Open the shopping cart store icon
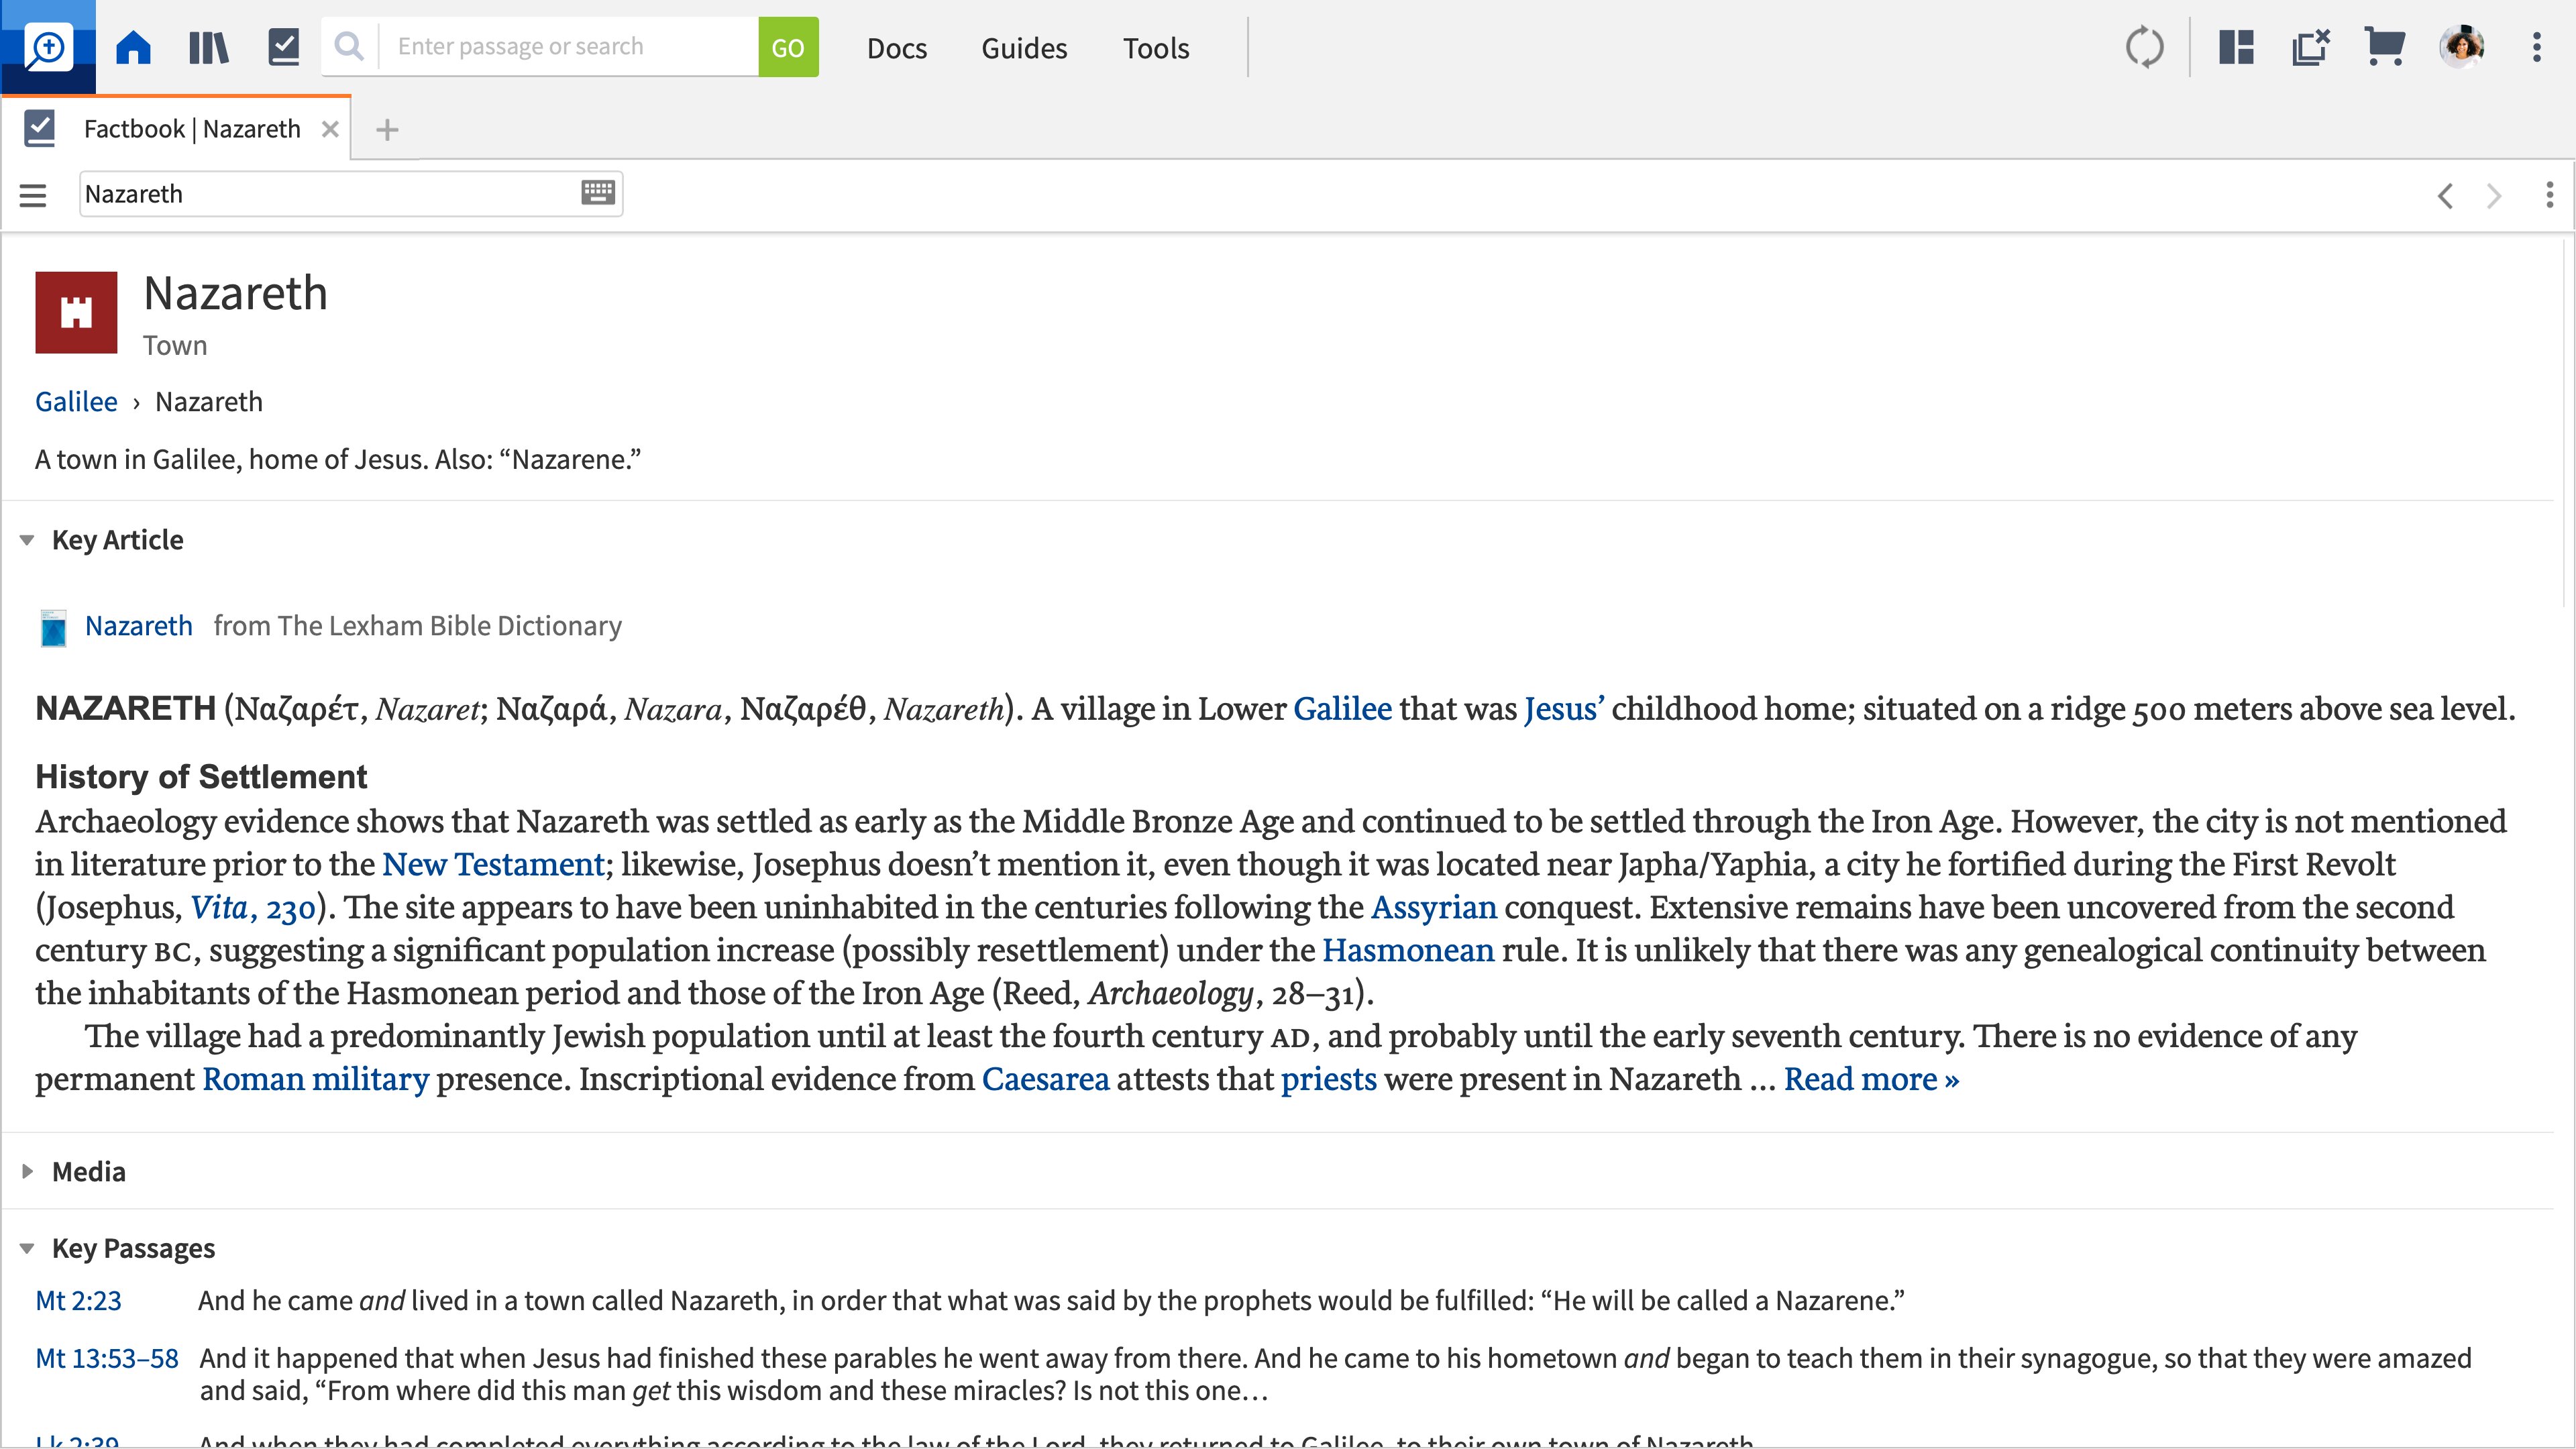 [2385, 47]
